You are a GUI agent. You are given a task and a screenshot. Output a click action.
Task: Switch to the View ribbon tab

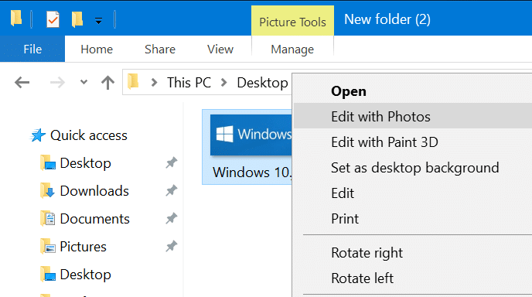pos(220,49)
